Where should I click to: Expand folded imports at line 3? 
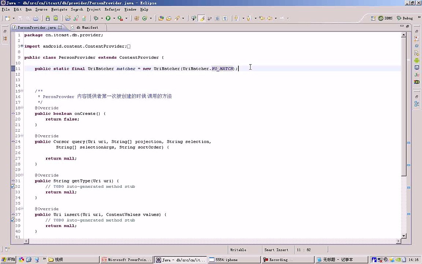point(22,46)
